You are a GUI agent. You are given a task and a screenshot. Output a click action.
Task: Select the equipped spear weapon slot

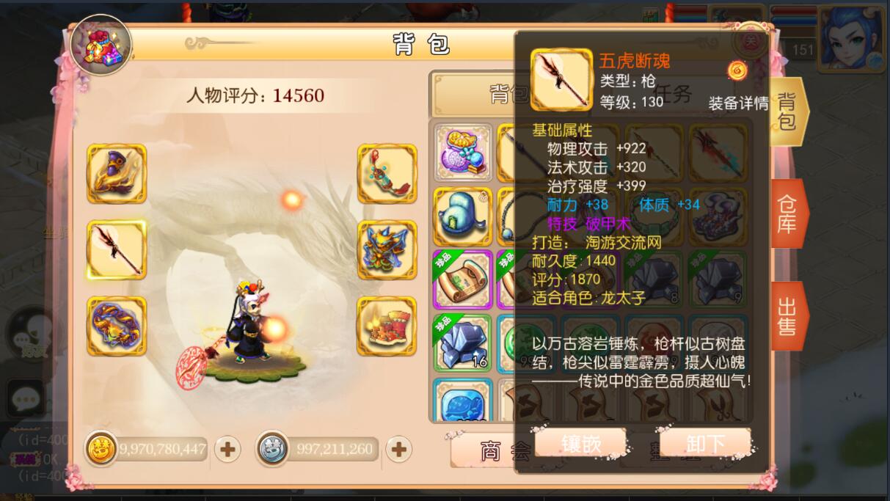(117, 249)
